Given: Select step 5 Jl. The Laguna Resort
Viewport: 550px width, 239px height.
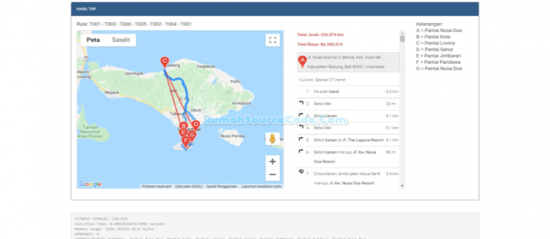Looking at the screenshot, I should click(347, 139).
